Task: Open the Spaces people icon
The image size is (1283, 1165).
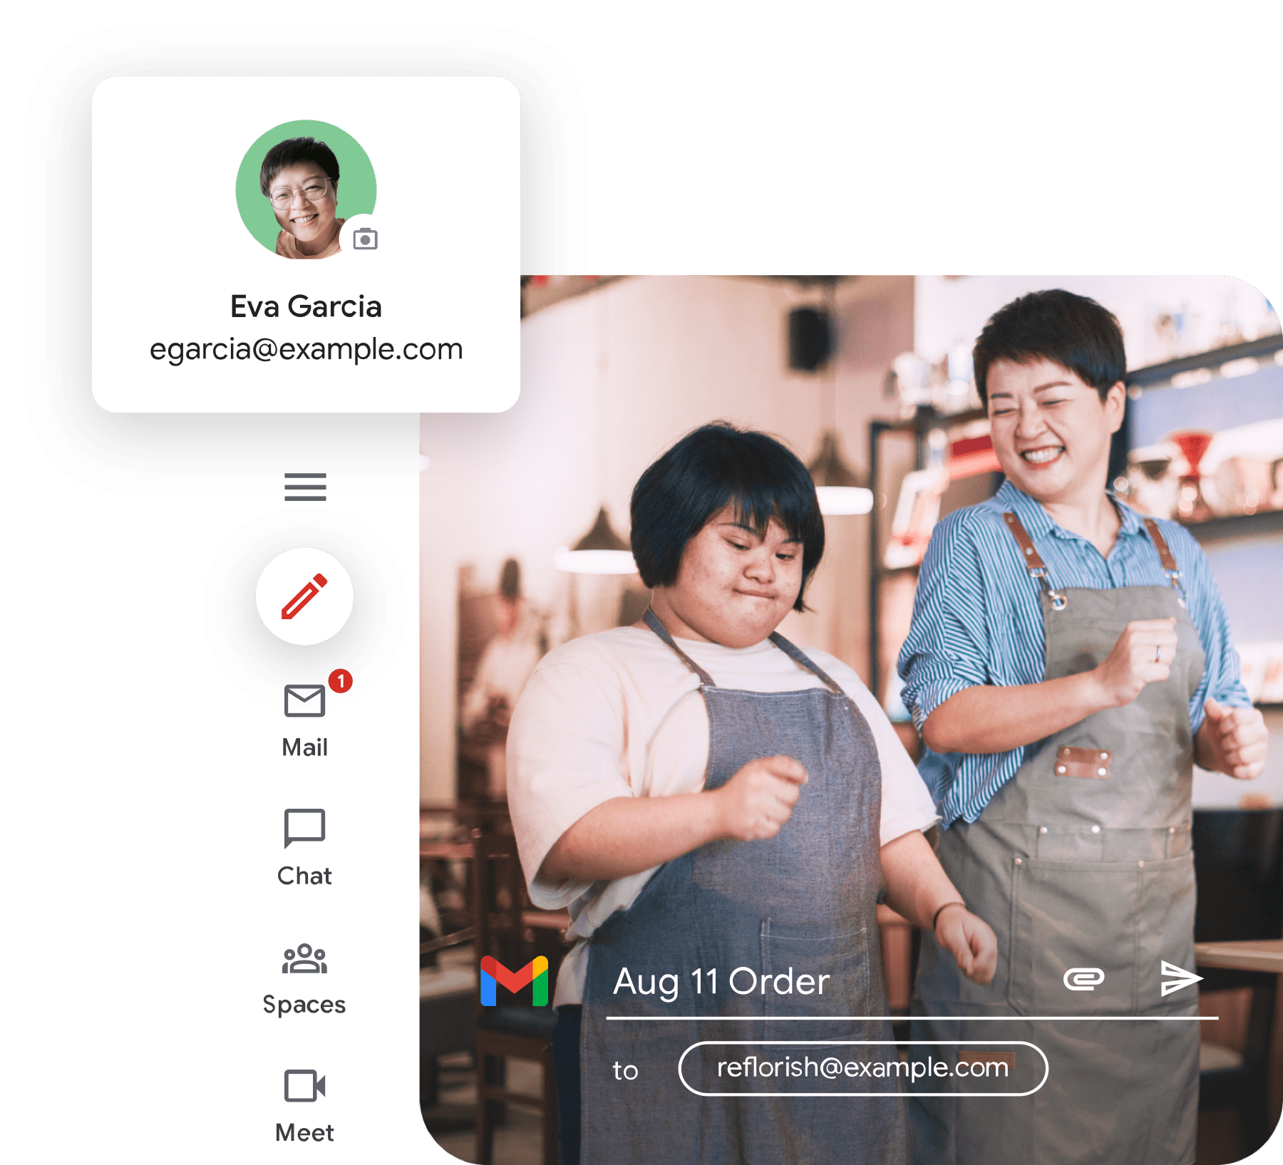Action: point(304,958)
